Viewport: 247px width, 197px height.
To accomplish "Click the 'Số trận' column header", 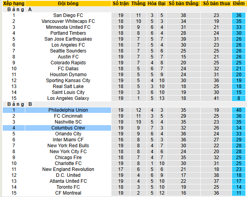I will tap(121, 4).
